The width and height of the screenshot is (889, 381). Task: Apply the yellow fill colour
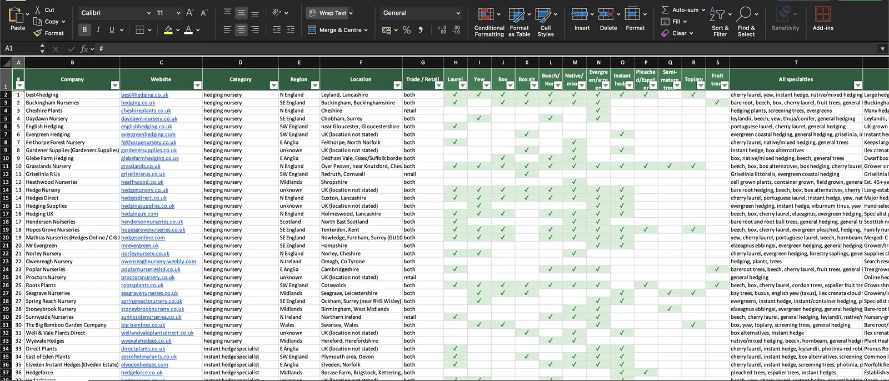click(168, 30)
